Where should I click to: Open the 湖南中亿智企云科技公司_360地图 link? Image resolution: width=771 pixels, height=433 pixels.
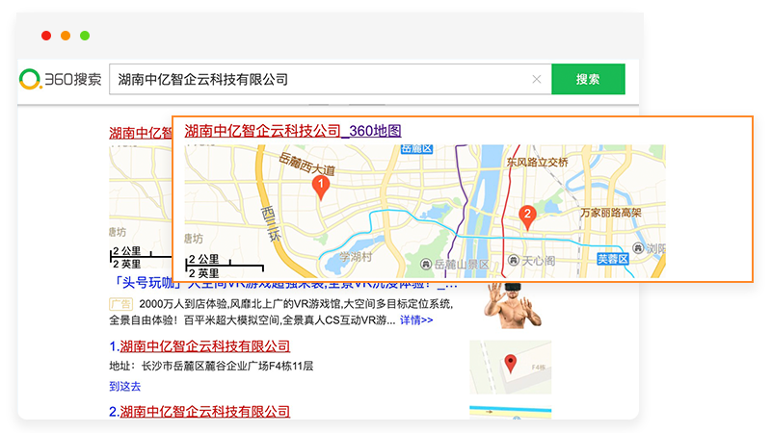[293, 131]
